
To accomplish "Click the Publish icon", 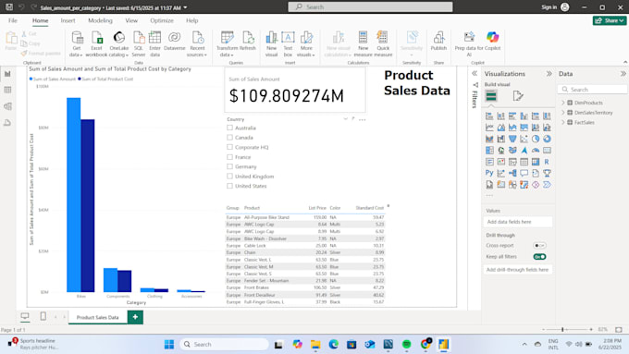I will coord(438,41).
